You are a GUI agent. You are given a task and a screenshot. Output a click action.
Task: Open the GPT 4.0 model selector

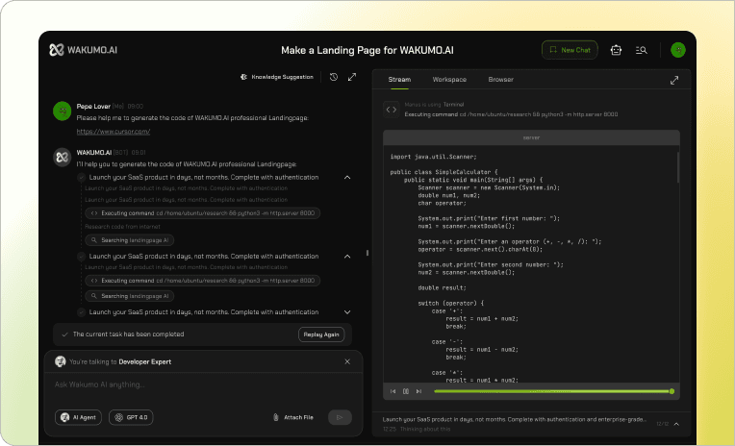coord(131,417)
